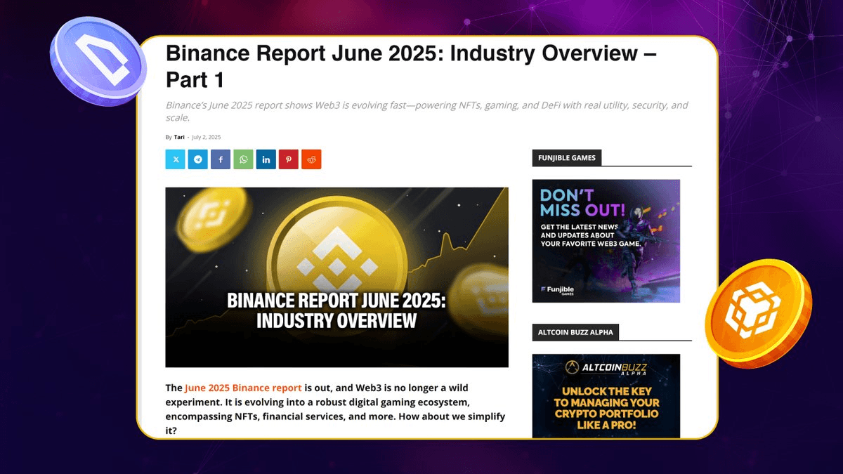This screenshot has height=474, width=843.
Task: Click the article subtitle about Web3 evolving fast
Action: click(427, 111)
